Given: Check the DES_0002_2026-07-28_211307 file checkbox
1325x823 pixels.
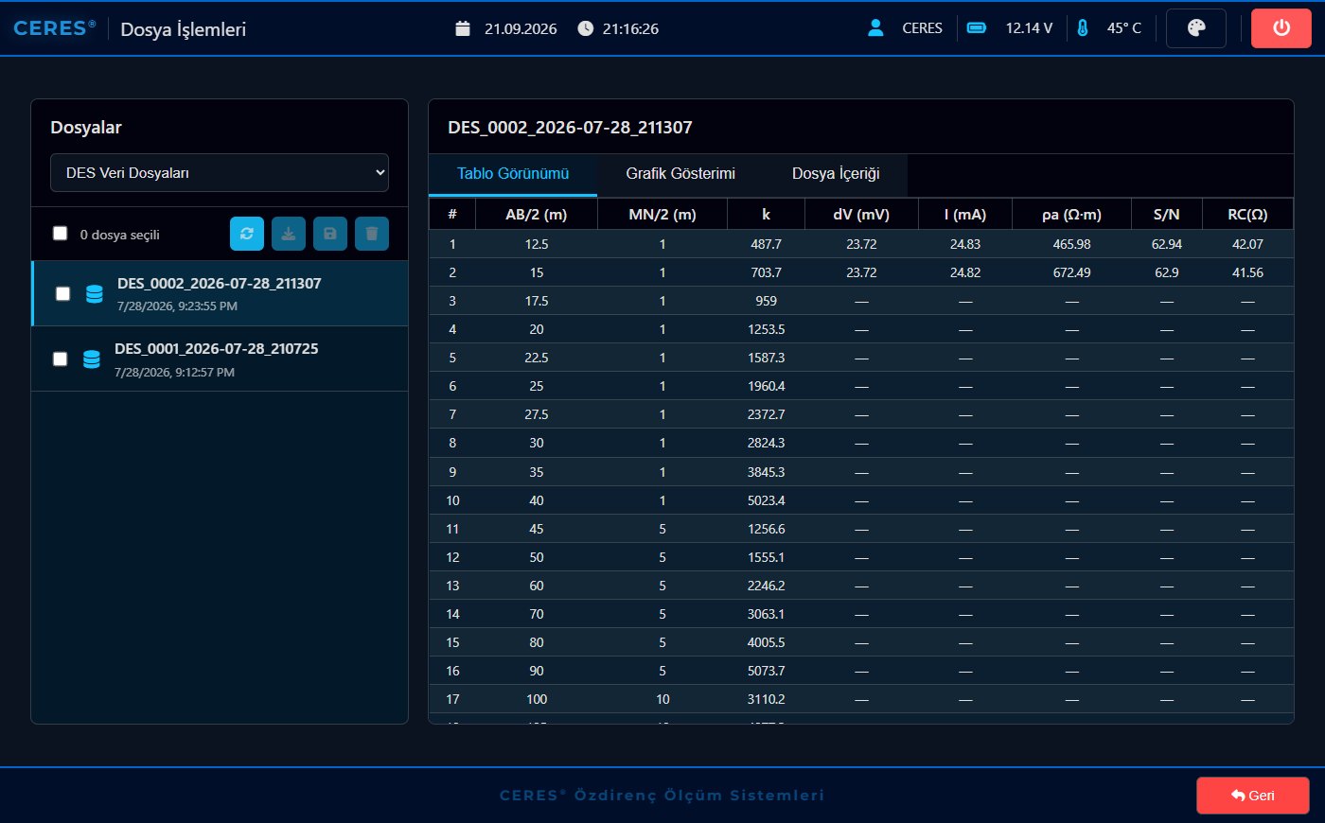Looking at the screenshot, I should click(62, 294).
